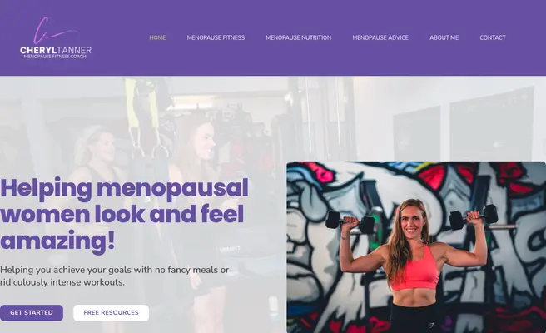Click the yellow suspension straps in background photo
Image resolution: width=546 pixels, height=333 pixels.
143,105
